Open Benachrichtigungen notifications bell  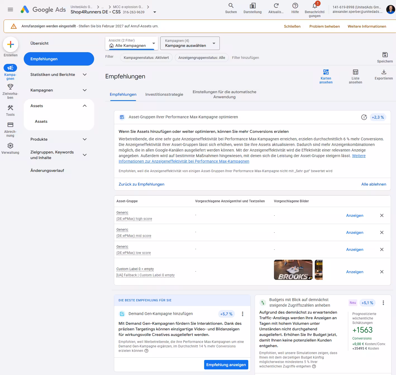click(x=314, y=7)
